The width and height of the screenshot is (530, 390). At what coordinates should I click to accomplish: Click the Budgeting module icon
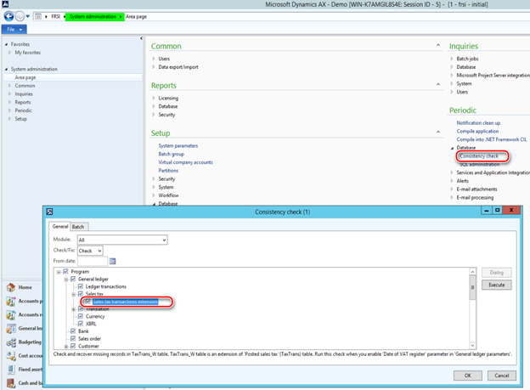point(11,342)
